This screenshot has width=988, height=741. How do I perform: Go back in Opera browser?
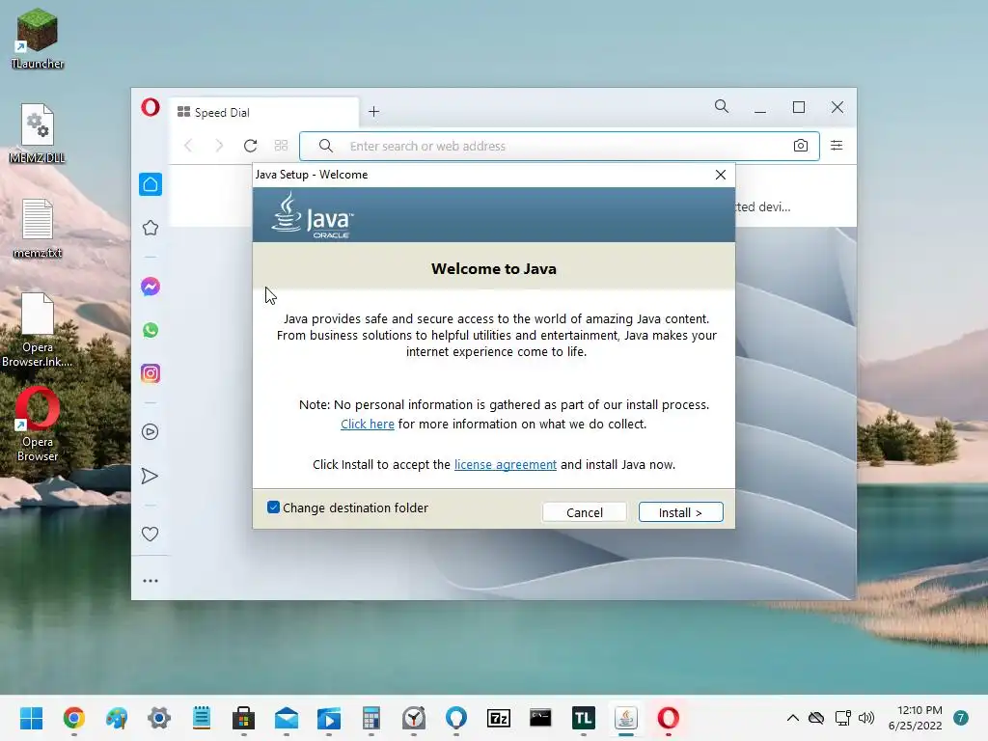(188, 146)
